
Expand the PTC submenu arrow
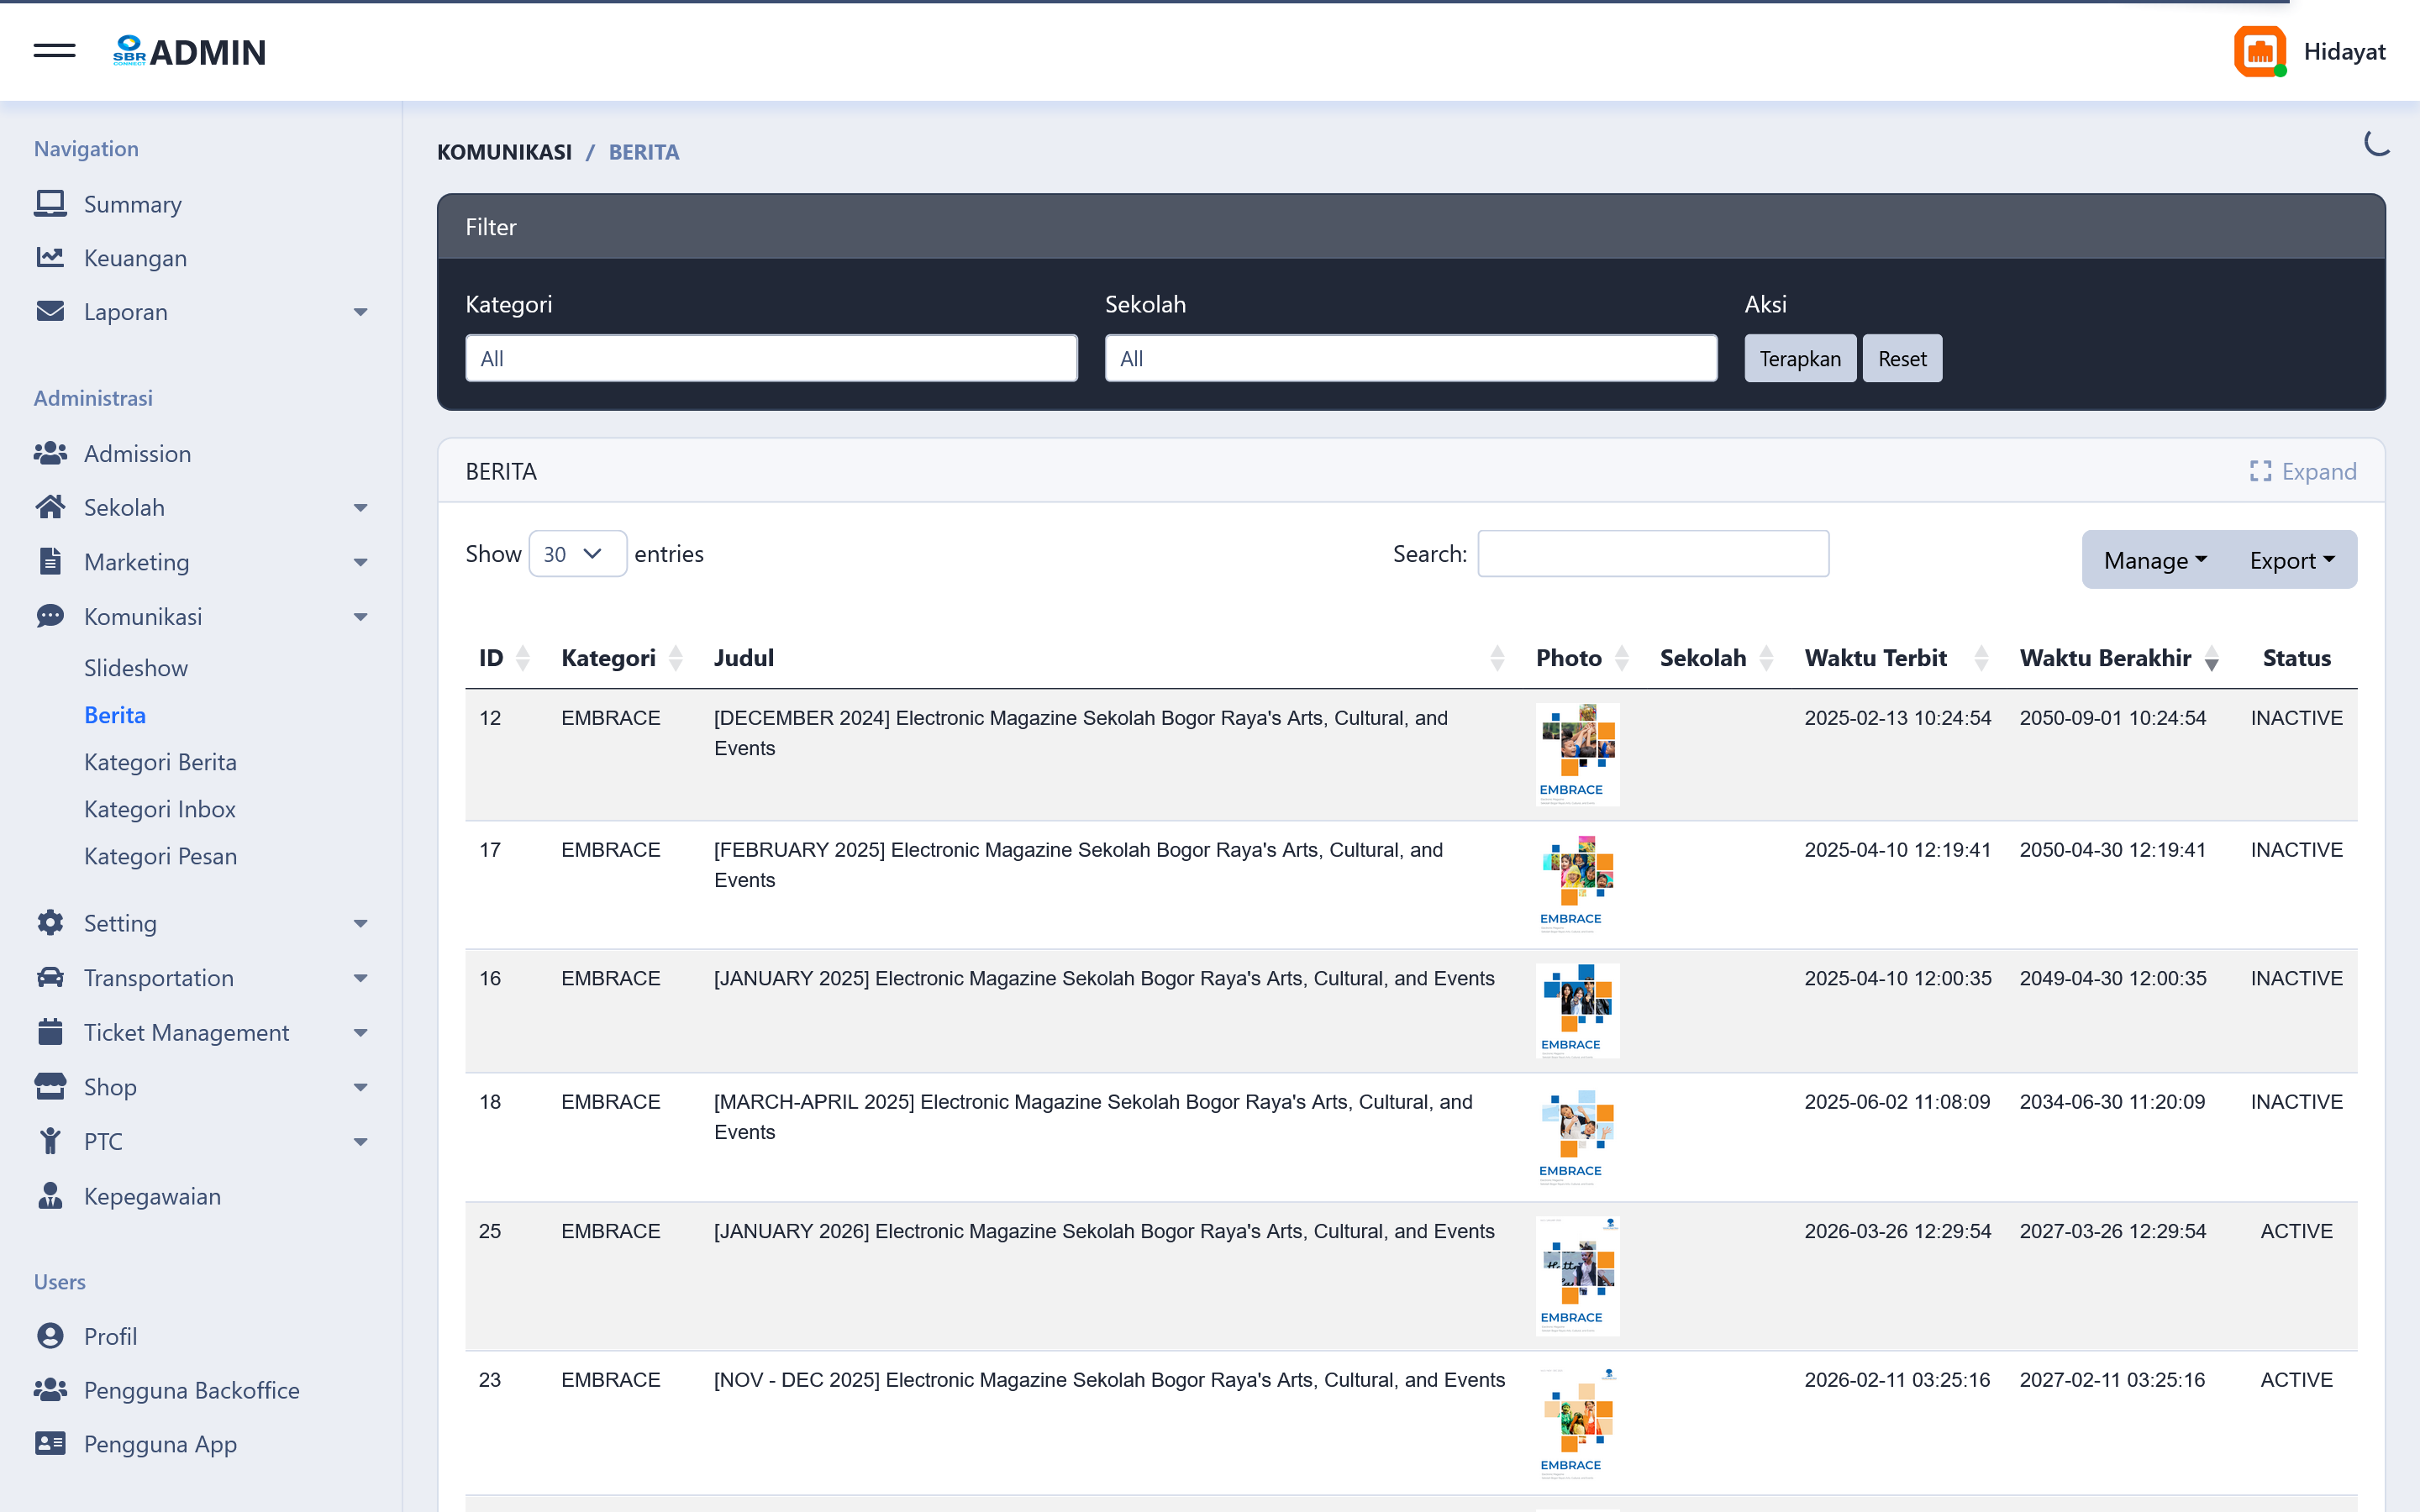(361, 1141)
